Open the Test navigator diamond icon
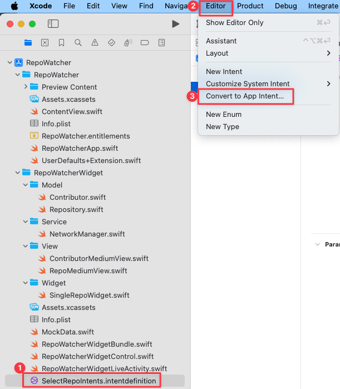The height and width of the screenshot is (389, 340). (111, 43)
